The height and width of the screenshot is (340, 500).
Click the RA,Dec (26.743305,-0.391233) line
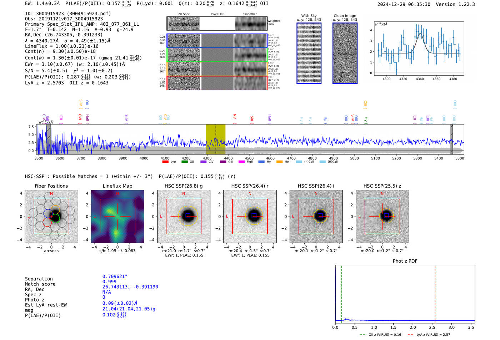[x=64, y=35]
